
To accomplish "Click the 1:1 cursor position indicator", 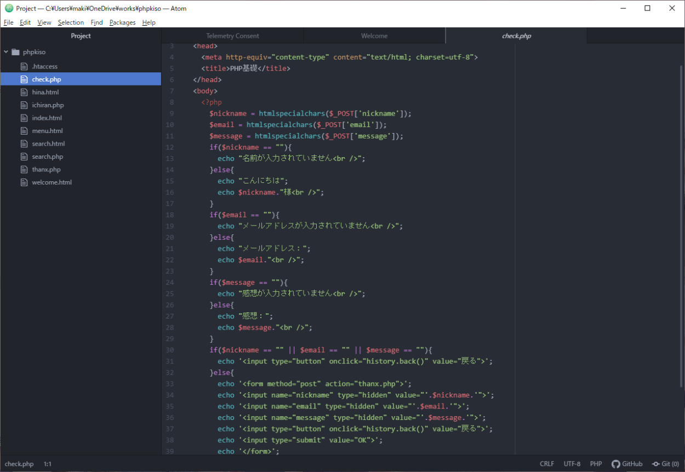I will (x=48, y=464).
